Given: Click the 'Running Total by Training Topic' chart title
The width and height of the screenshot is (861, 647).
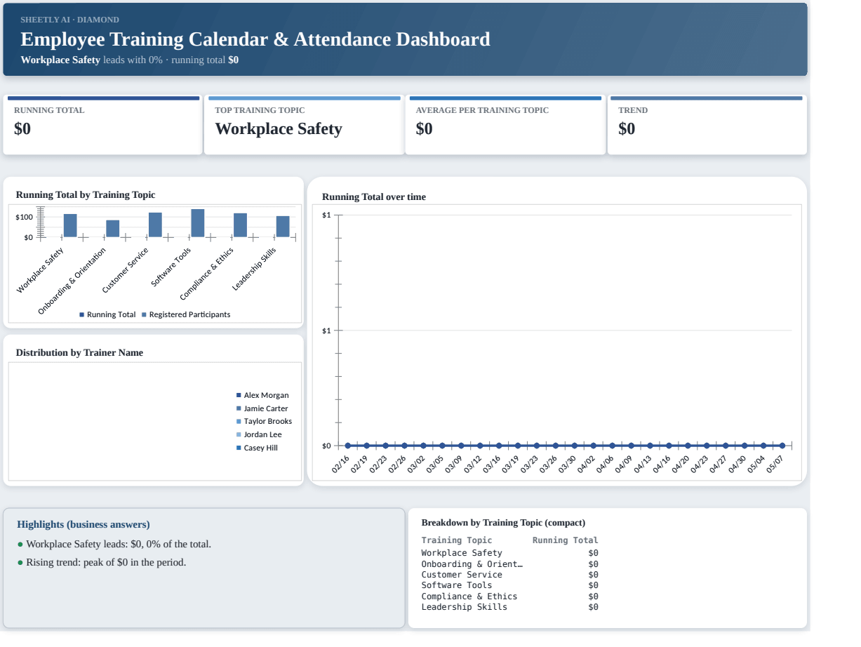Looking at the screenshot, I should [86, 195].
